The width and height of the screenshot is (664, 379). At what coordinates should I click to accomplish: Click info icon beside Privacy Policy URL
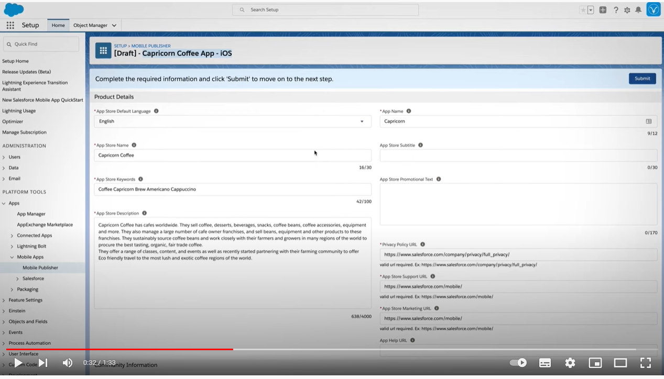click(422, 244)
